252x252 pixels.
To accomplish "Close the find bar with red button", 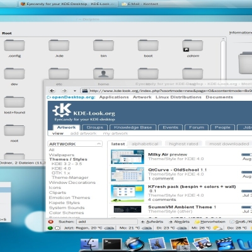I will [50, 222].
